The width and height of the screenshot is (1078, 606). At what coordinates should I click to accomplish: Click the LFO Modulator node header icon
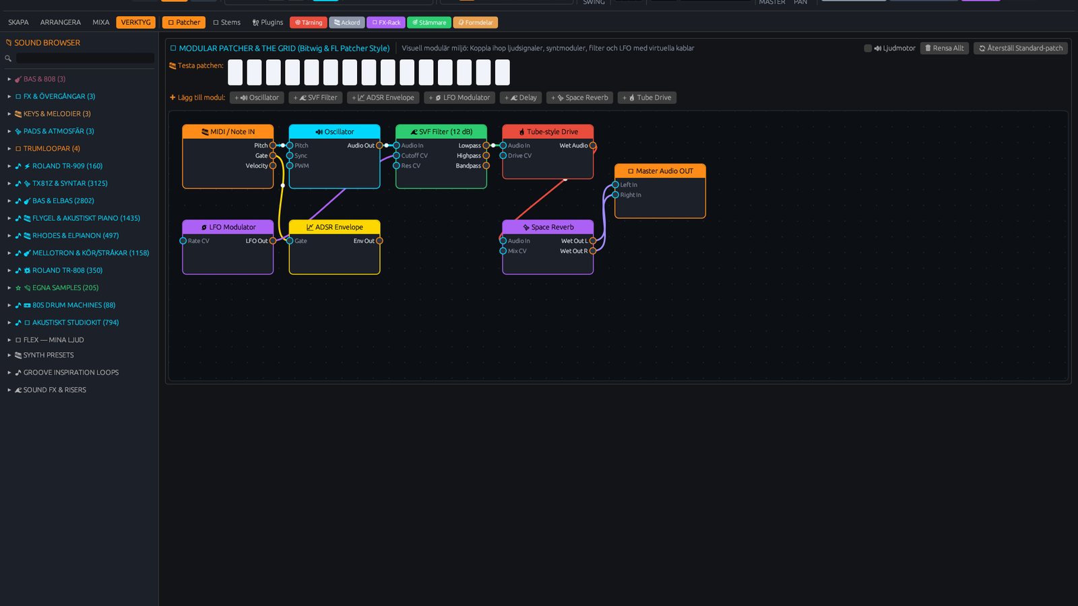click(204, 228)
